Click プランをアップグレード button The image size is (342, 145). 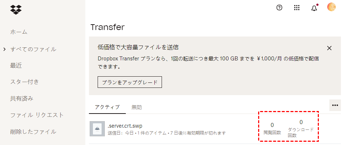coord(129,82)
